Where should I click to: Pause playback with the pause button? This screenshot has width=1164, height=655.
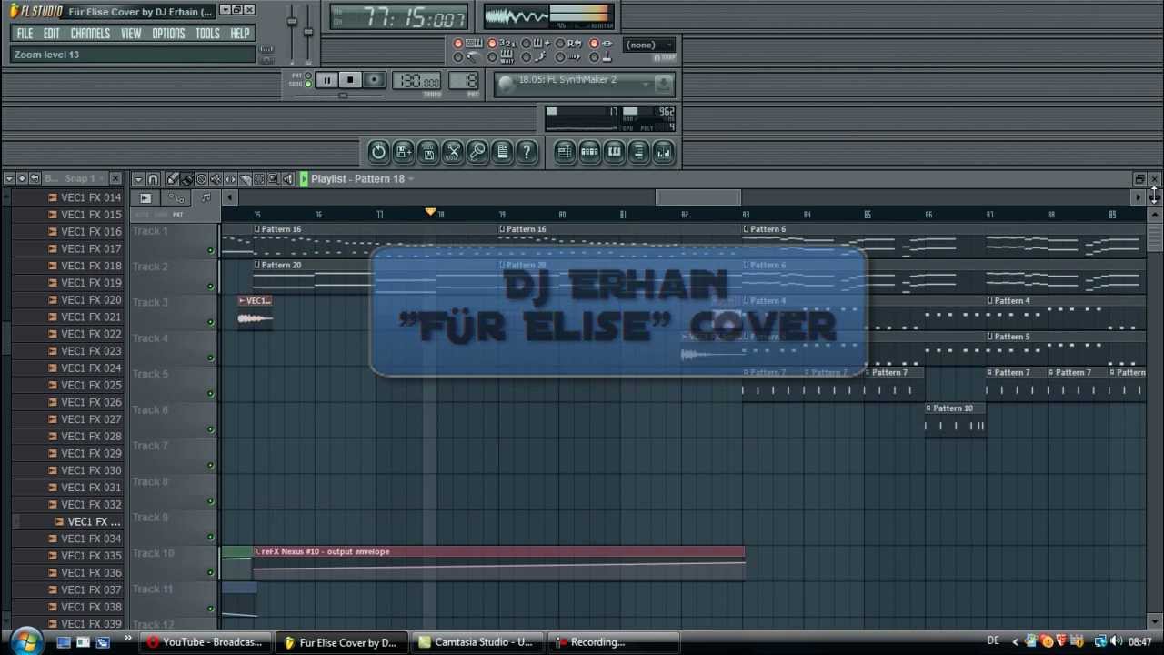click(x=326, y=80)
